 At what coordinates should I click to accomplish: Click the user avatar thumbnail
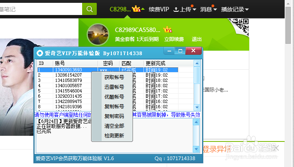tap(98, 34)
